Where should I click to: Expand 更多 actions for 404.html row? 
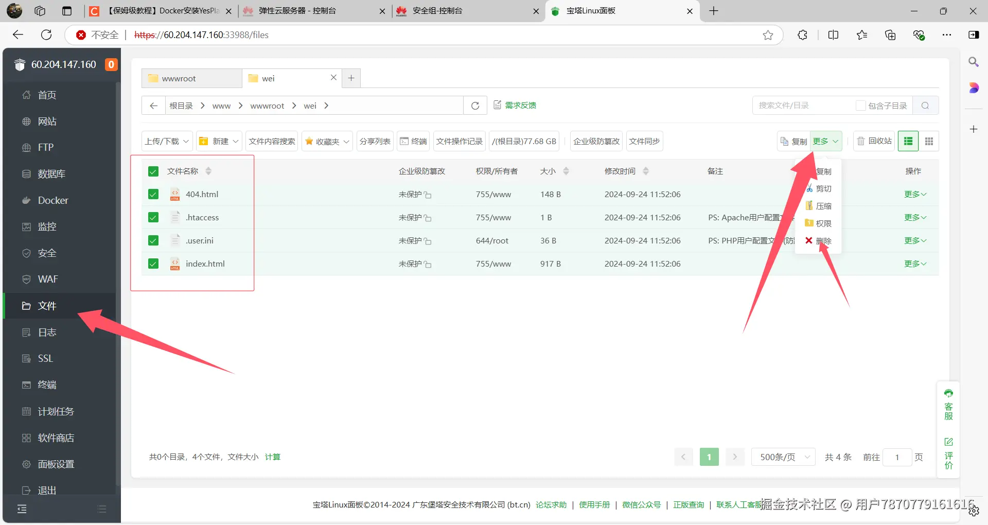tap(915, 194)
